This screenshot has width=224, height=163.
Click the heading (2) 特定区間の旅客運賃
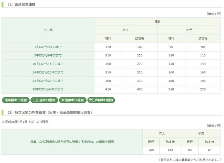49,112
